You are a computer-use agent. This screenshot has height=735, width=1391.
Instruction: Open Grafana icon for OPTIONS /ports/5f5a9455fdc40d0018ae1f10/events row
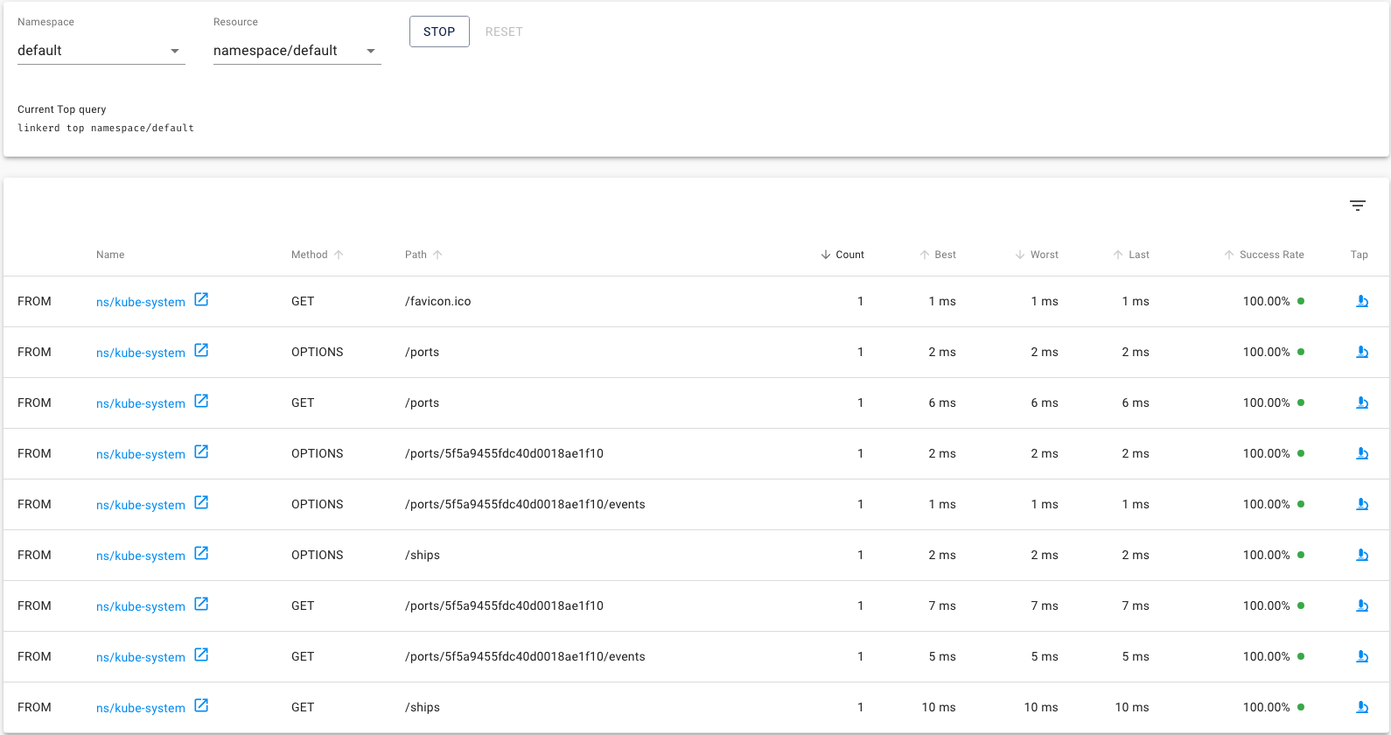point(201,502)
